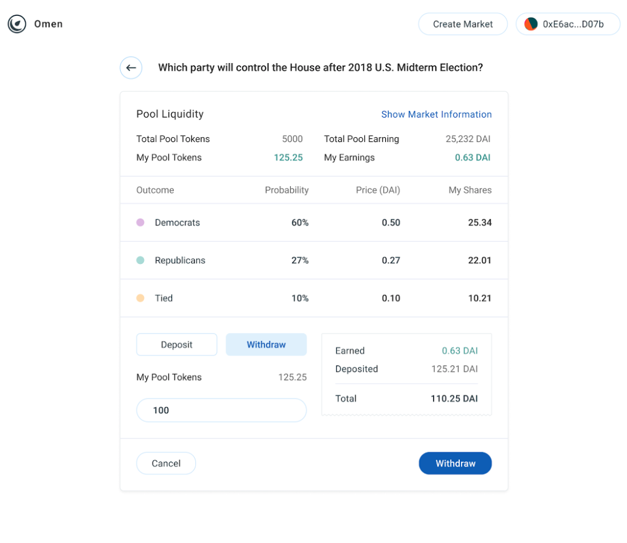Switch to the Deposit tab
Screen dimensions: 627x543
click(x=177, y=345)
